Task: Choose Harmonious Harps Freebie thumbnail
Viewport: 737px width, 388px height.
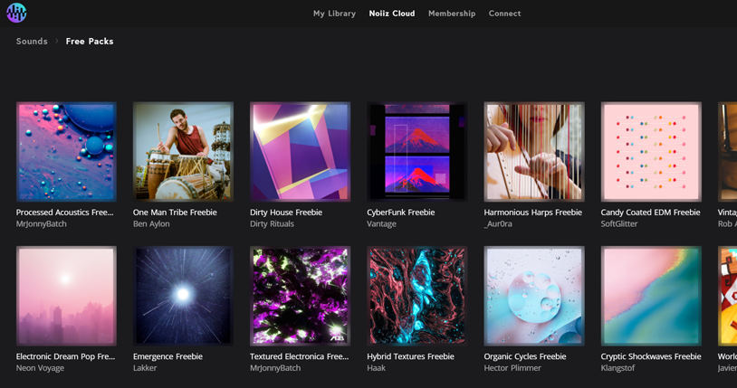Action: (x=534, y=151)
